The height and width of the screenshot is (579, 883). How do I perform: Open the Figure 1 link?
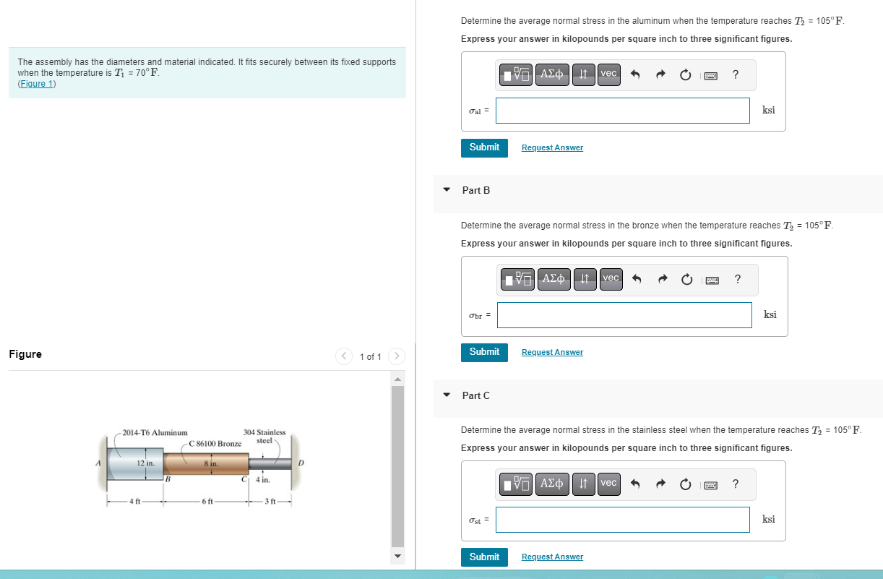click(37, 84)
